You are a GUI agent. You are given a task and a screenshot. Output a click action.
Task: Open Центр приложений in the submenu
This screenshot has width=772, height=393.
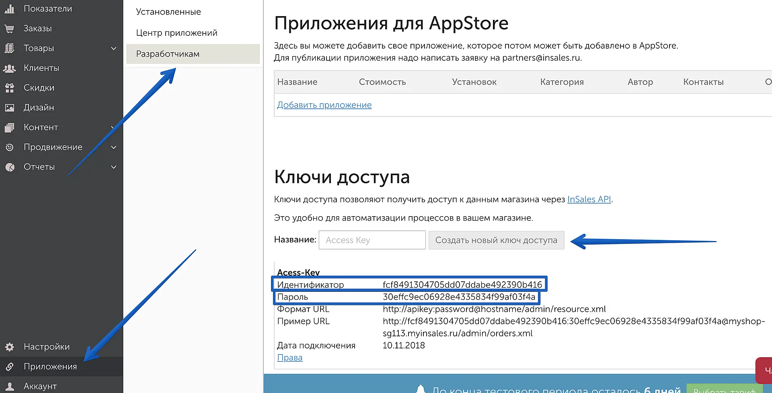click(x=177, y=33)
